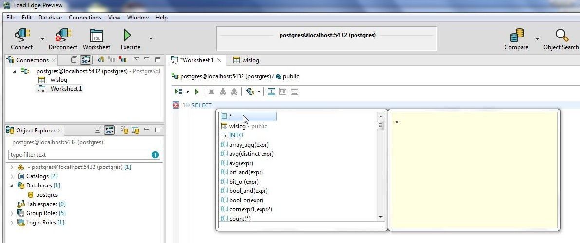580x243 pixels.
Task: Open the Execute Script dropdown in worksheet toolbar
Action: coord(187,92)
